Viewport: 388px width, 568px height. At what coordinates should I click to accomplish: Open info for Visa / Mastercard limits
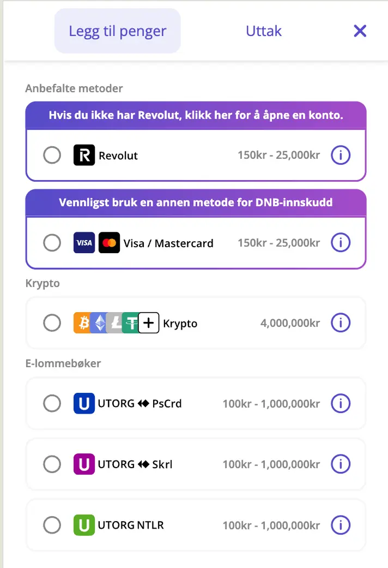(340, 243)
